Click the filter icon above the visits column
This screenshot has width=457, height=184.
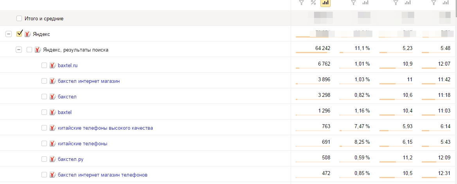pyautogui.click(x=301, y=3)
